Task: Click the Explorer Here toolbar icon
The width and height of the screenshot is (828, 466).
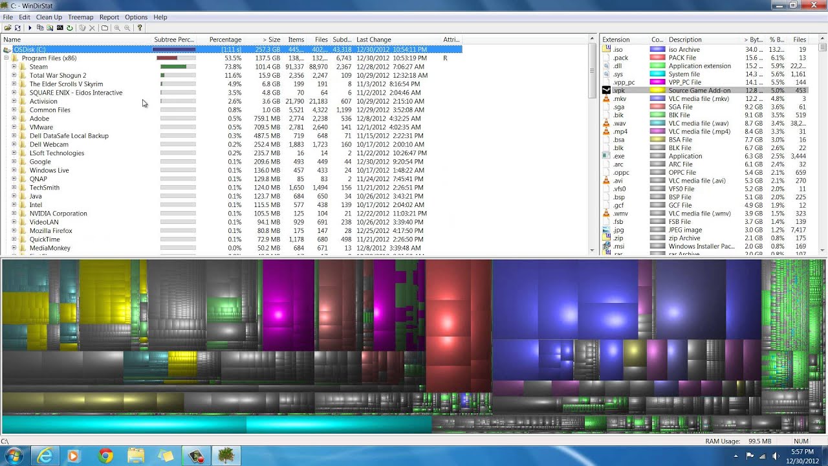Action: point(50,28)
